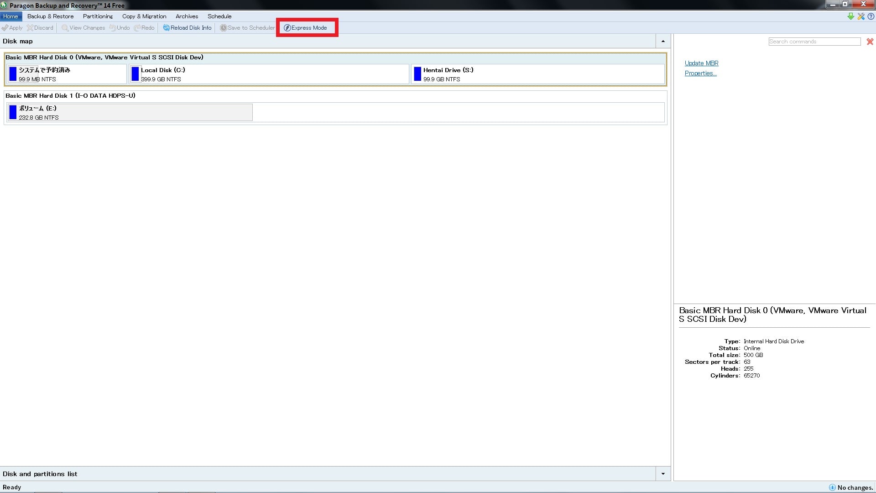Click the Paragon app icon in title bar
The height and width of the screenshot is (493, 876).
4,5
